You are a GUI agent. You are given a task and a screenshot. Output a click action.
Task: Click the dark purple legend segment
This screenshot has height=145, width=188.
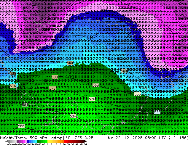tap(17, 141)
